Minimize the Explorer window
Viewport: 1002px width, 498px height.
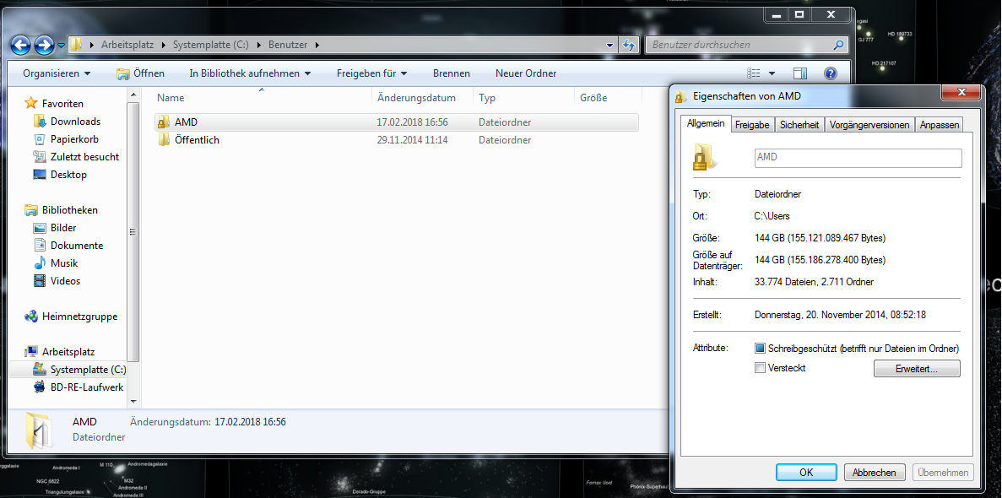coord(777,14)
